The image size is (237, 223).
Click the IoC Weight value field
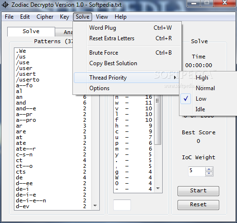click(x=197, y=171)
